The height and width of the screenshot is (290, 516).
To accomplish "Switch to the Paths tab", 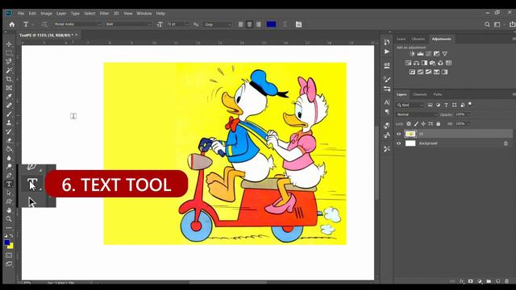I will [x=438, y=94].
